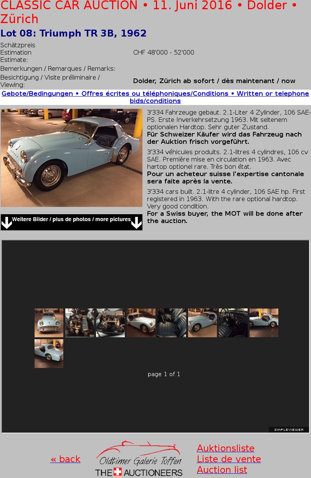Viewport: 311px width, 478px height.
Task: Open the Liste de vente link
Action: point(229,459)
